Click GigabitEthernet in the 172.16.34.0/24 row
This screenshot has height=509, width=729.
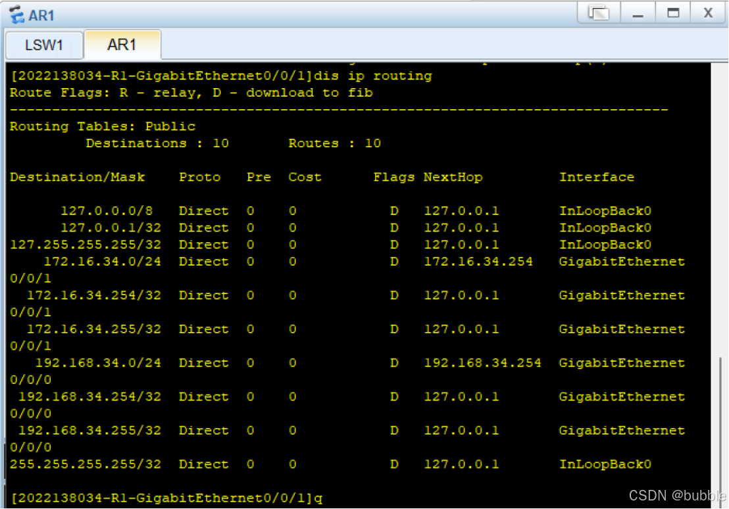pos(622,262)
